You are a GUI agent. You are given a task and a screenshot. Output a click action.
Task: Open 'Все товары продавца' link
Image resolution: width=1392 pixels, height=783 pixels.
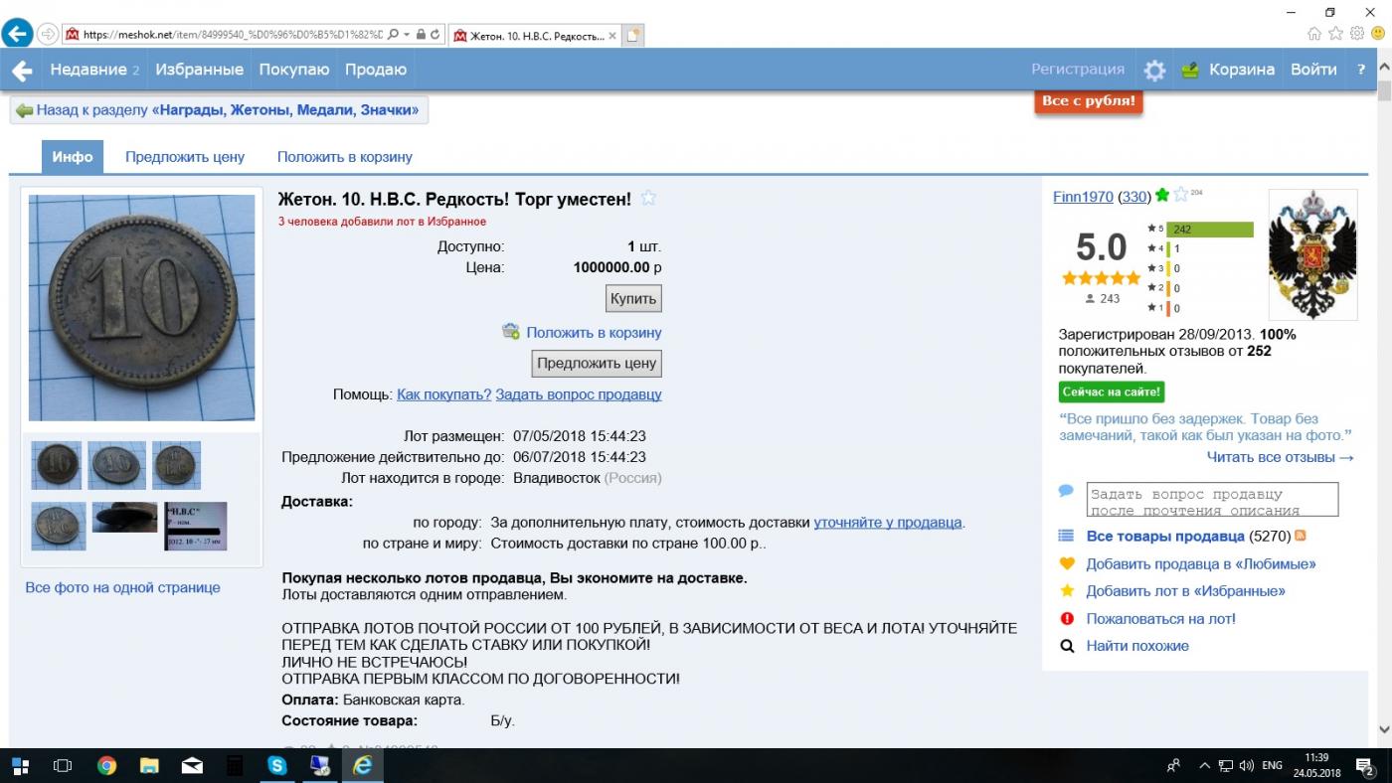point(1165,536)
